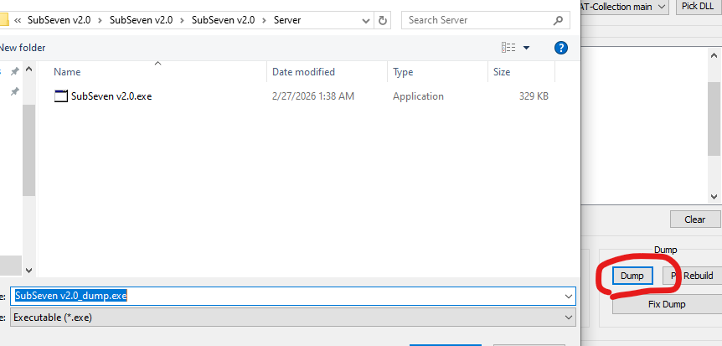722x346 pixels.
Task: Click the refresh button beside the address bar
Action: point(383,20)
